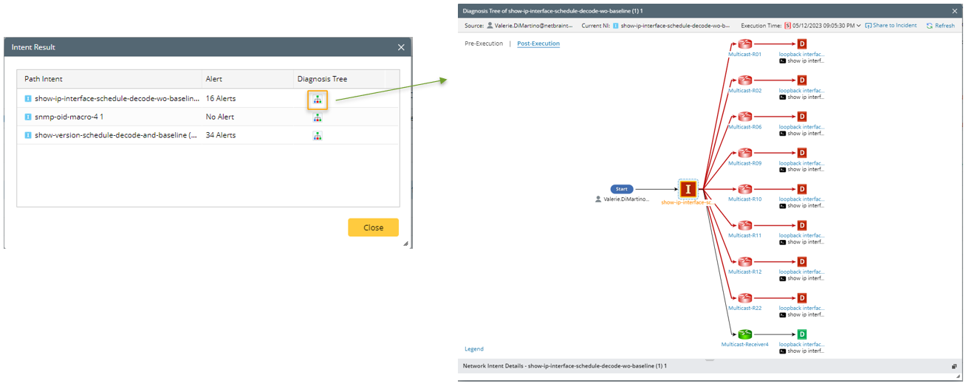Select the green D diagnosis node for Multicast-Receiver4
Viewport: 966px width, 389px height.
[x=801, y=334]
